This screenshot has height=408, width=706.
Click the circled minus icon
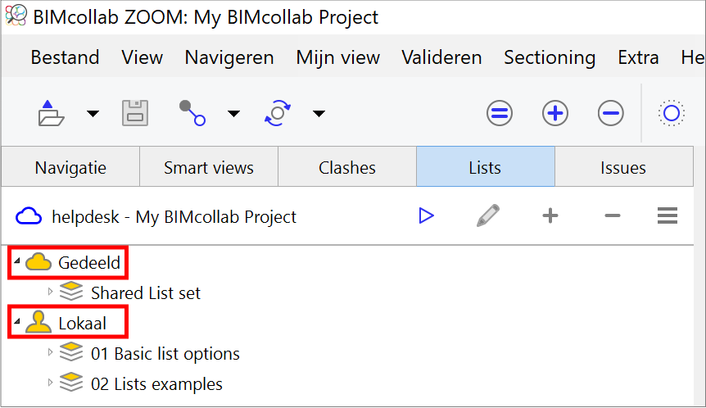[x=611, y=113]
